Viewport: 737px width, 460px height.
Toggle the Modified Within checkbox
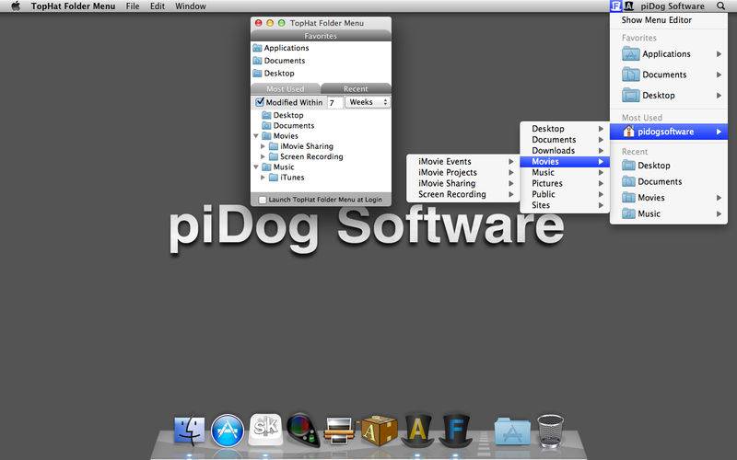tap(260, 102)
